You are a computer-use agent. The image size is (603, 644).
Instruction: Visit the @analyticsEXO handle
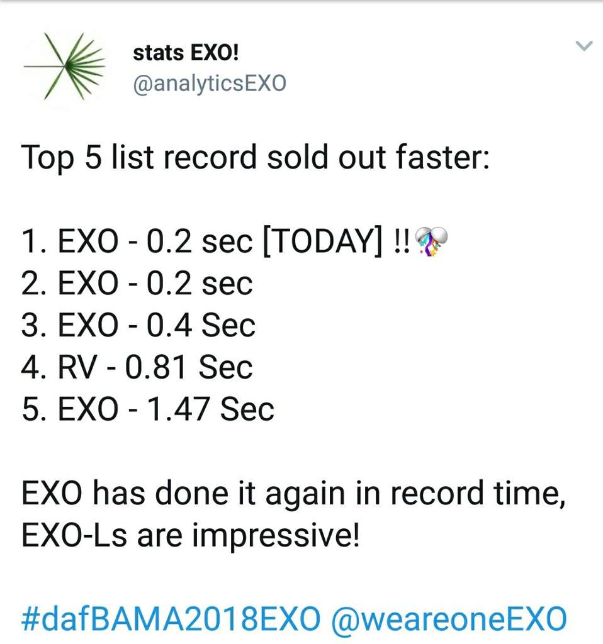click(210, 84)
